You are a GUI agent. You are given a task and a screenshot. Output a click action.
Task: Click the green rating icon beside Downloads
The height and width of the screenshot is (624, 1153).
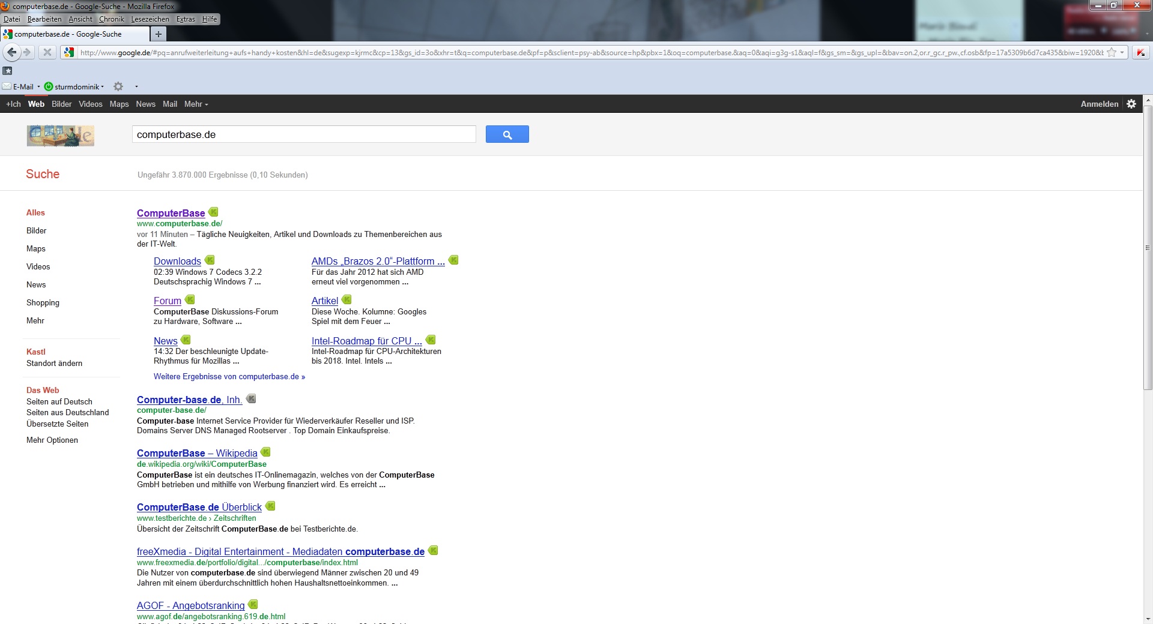[210, 260]
